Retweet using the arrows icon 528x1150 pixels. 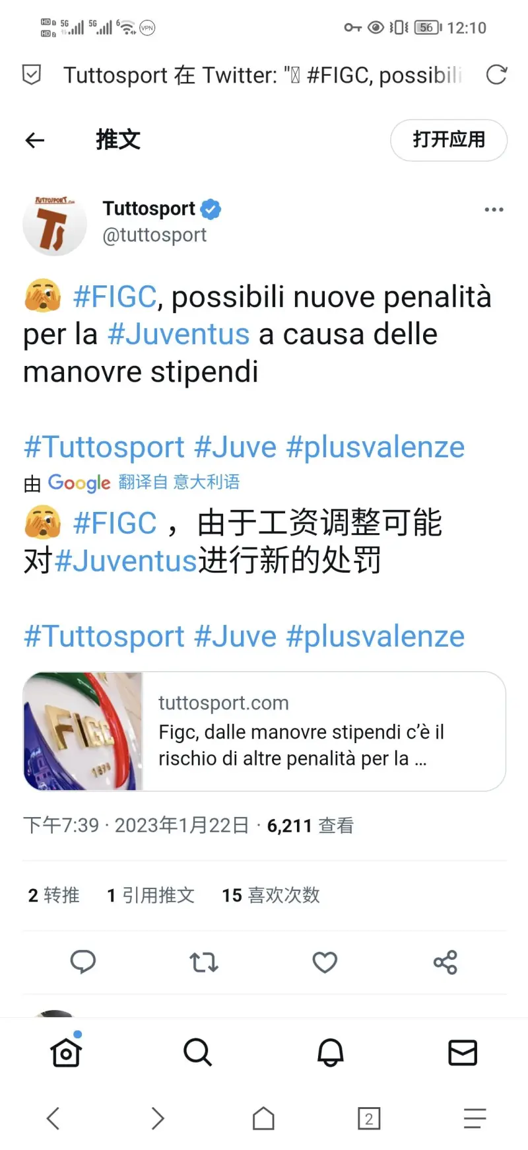point(204,962)
